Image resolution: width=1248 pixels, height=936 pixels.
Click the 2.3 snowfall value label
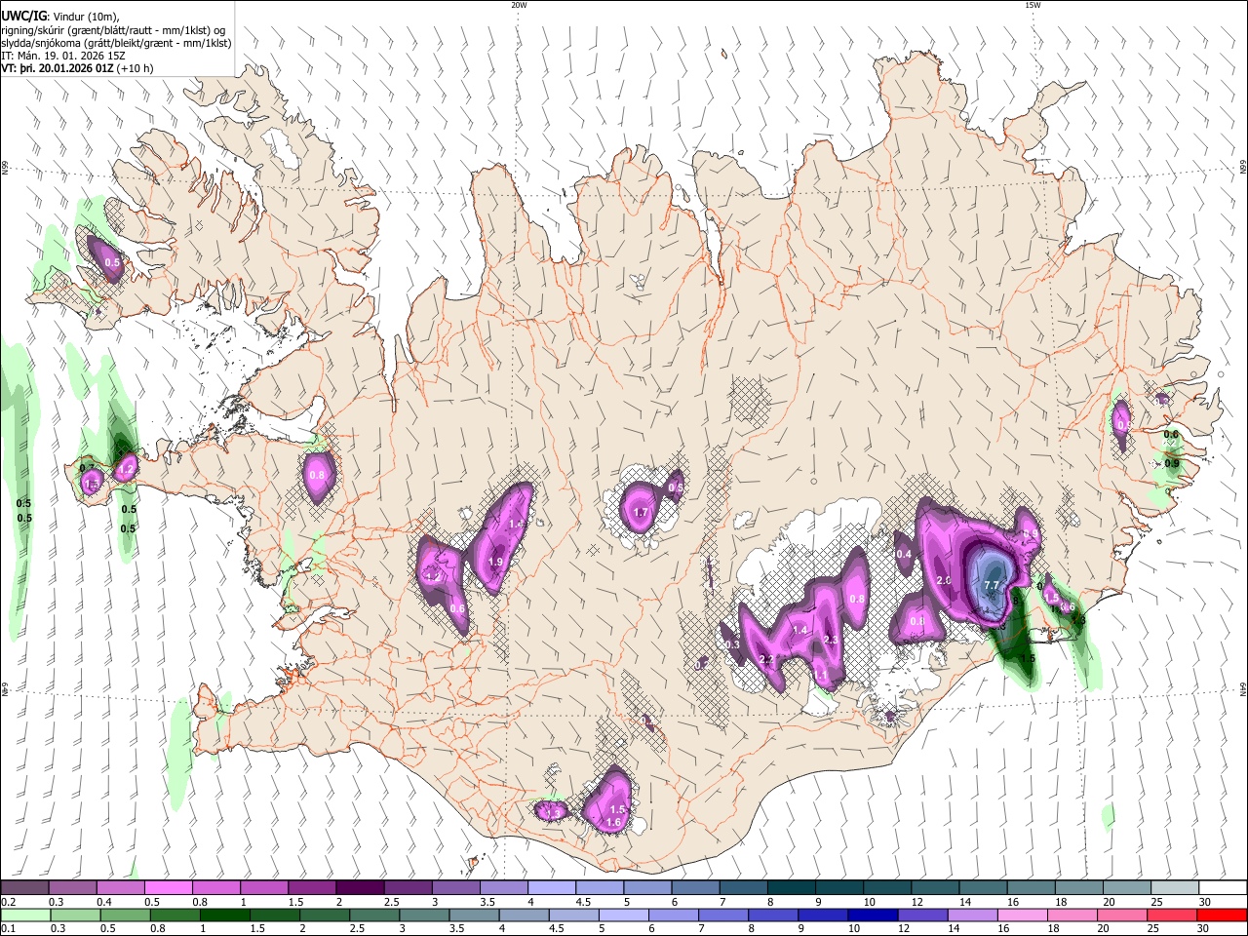[831, 640]
